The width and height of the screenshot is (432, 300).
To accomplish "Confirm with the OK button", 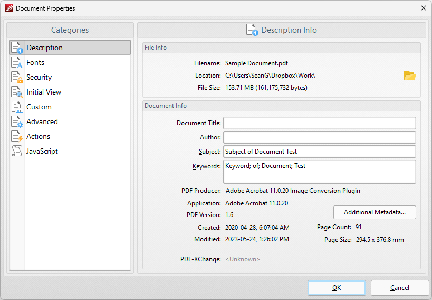I will point(337,288).
